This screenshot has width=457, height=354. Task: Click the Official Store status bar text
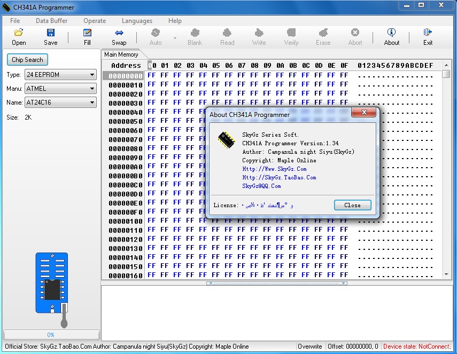127,347
